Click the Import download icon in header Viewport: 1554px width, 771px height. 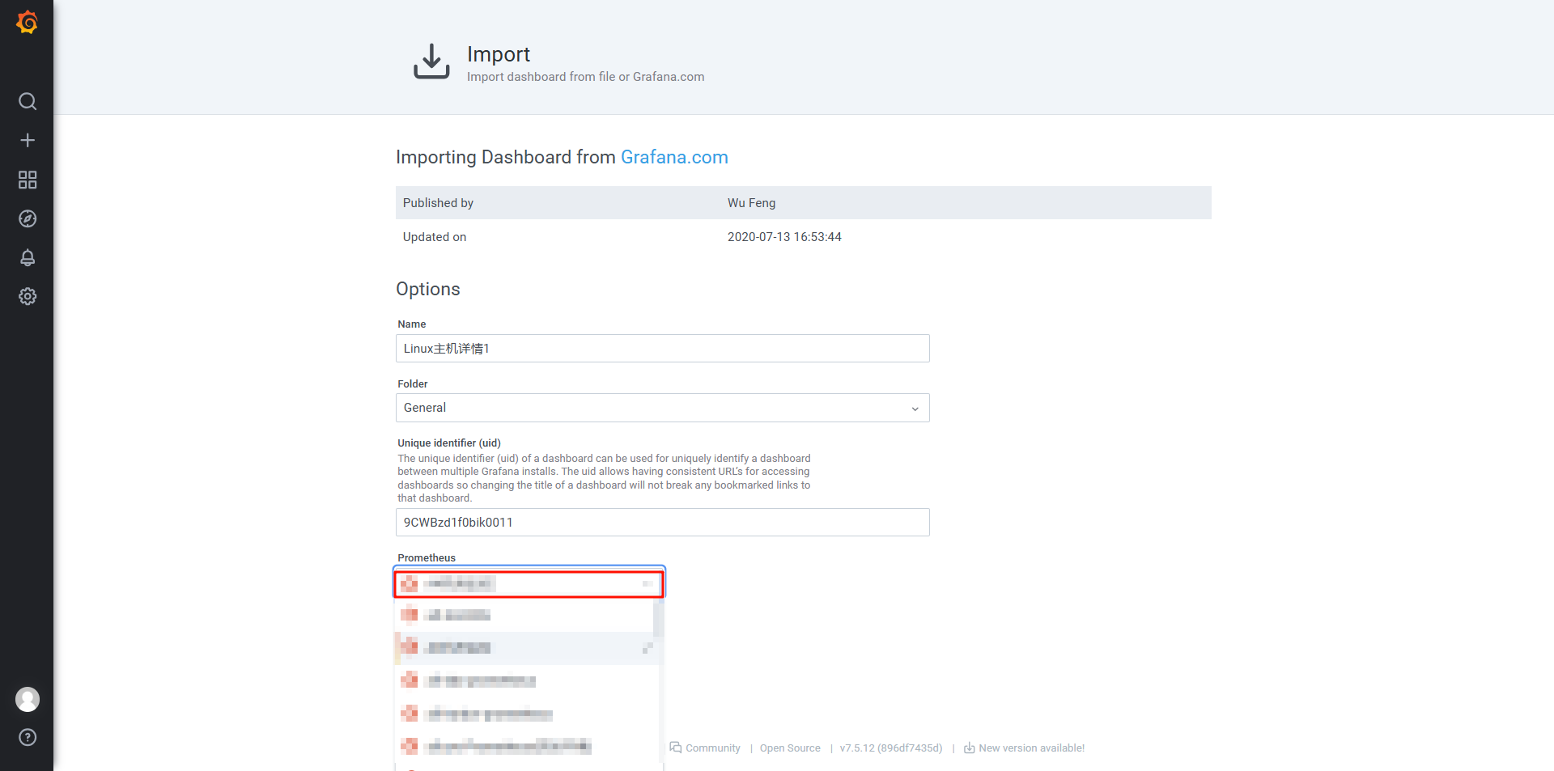[431, 61]
